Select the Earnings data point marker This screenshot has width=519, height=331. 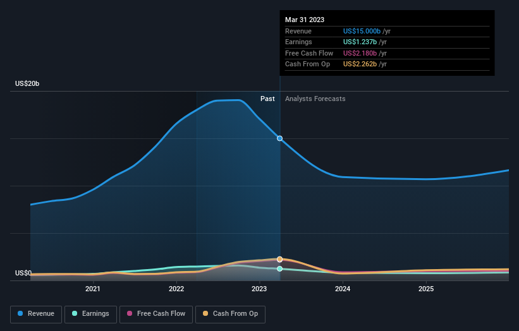pos(279,269)
